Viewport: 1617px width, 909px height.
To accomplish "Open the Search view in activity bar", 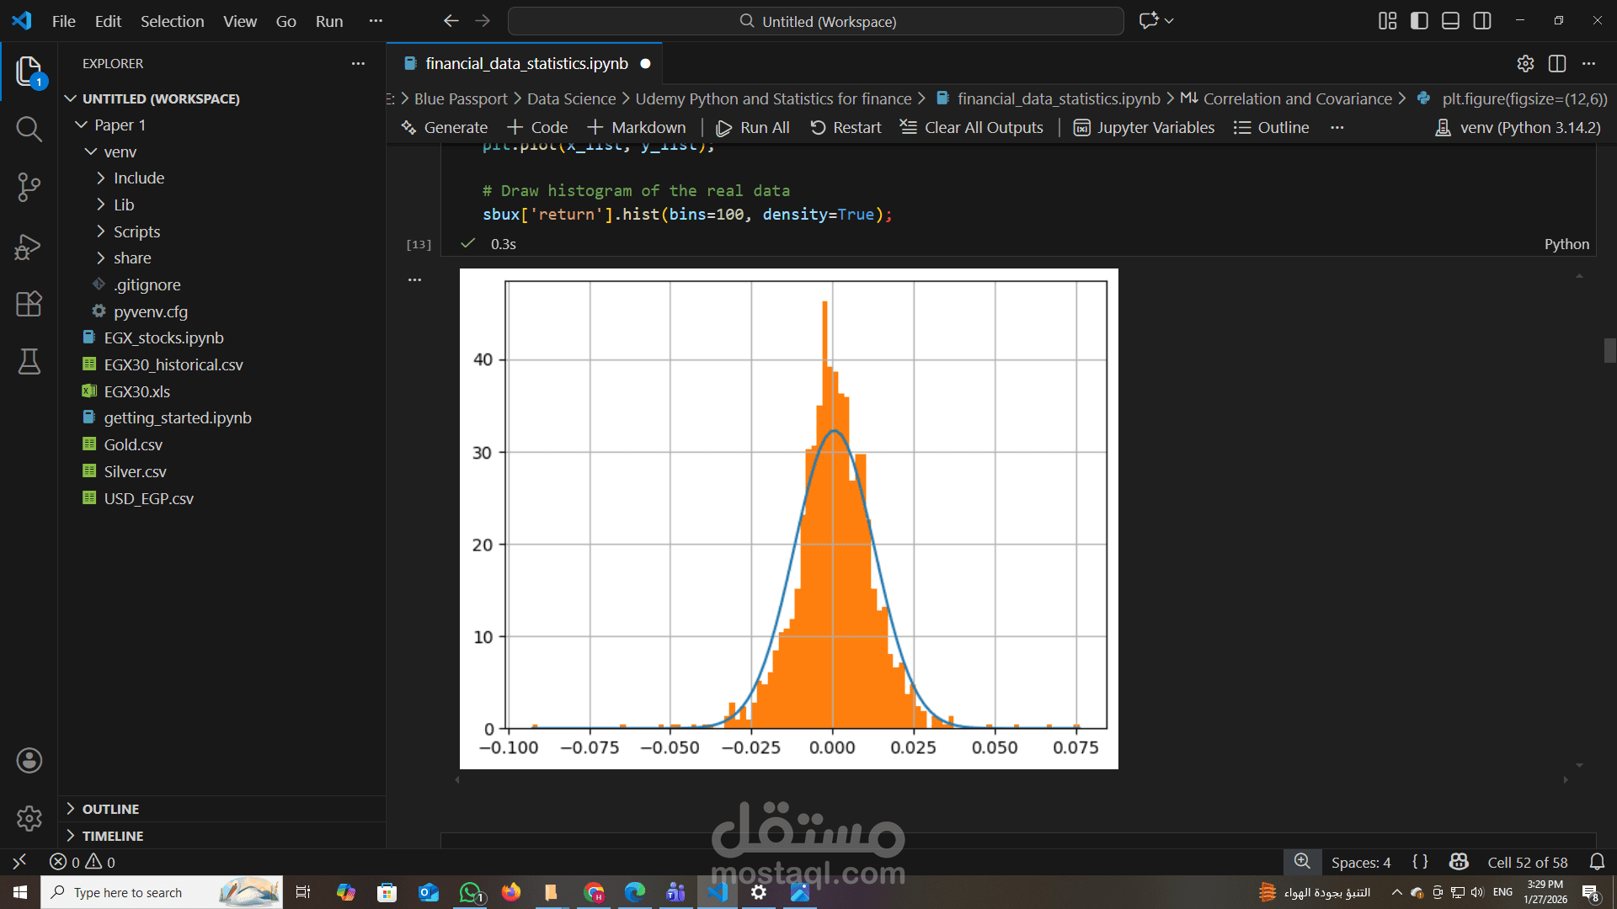I will [29, 129].
